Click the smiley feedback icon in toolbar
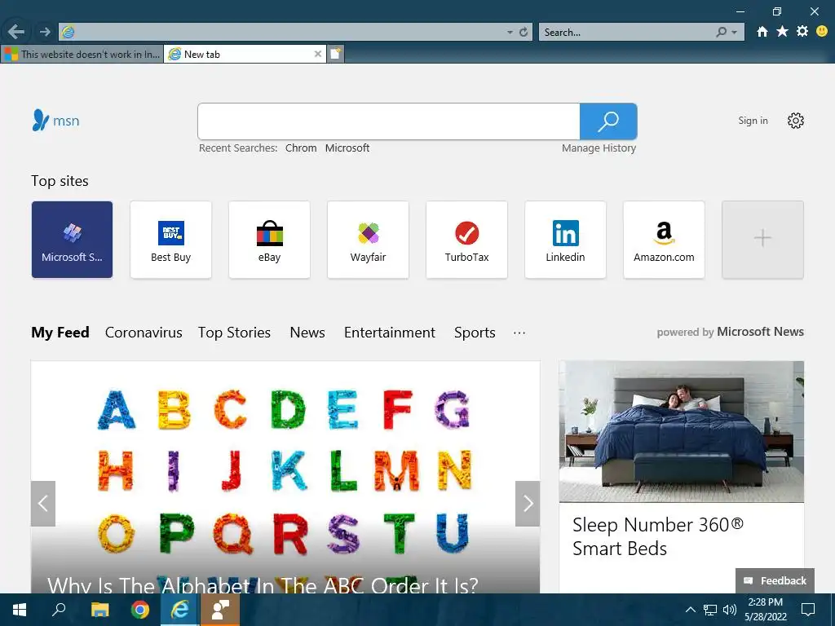 pos(822,32)
